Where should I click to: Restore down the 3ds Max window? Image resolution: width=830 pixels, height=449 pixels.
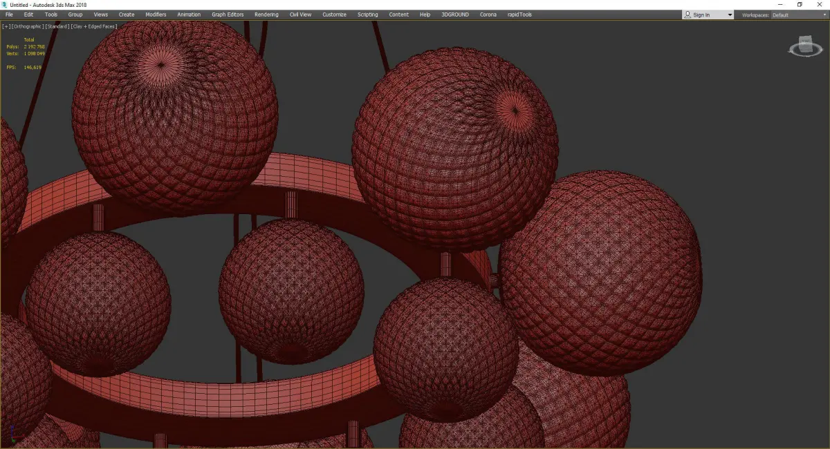point(800,5)
